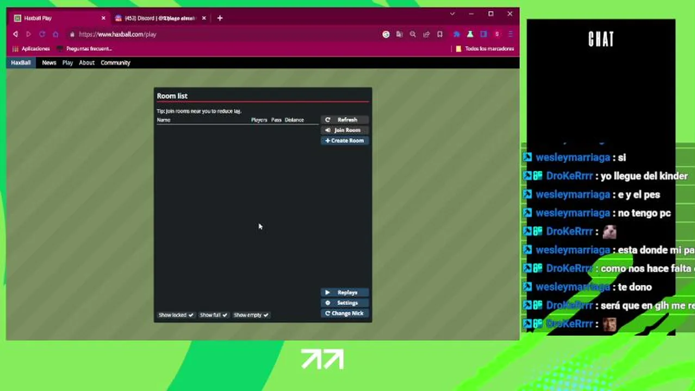Toggle the Show full checkbox
Screen dimensions: 695x391
(213, 315)
